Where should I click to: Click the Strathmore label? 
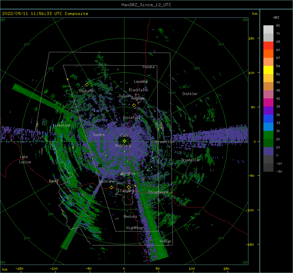pyautogui.click(x=158, y=192)
